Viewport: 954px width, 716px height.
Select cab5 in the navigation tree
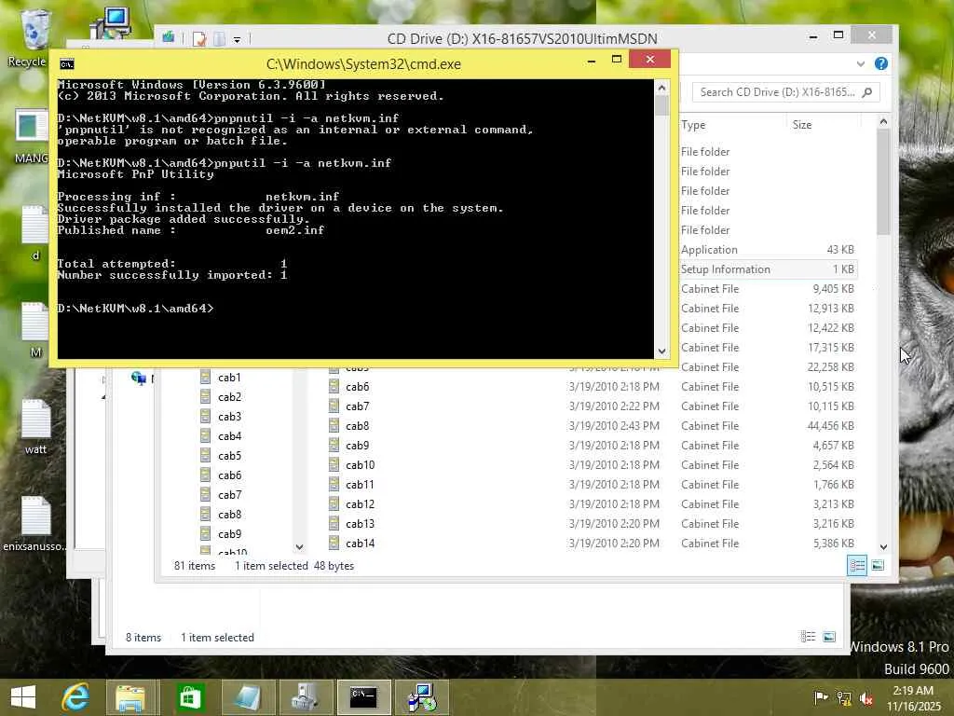229,455
